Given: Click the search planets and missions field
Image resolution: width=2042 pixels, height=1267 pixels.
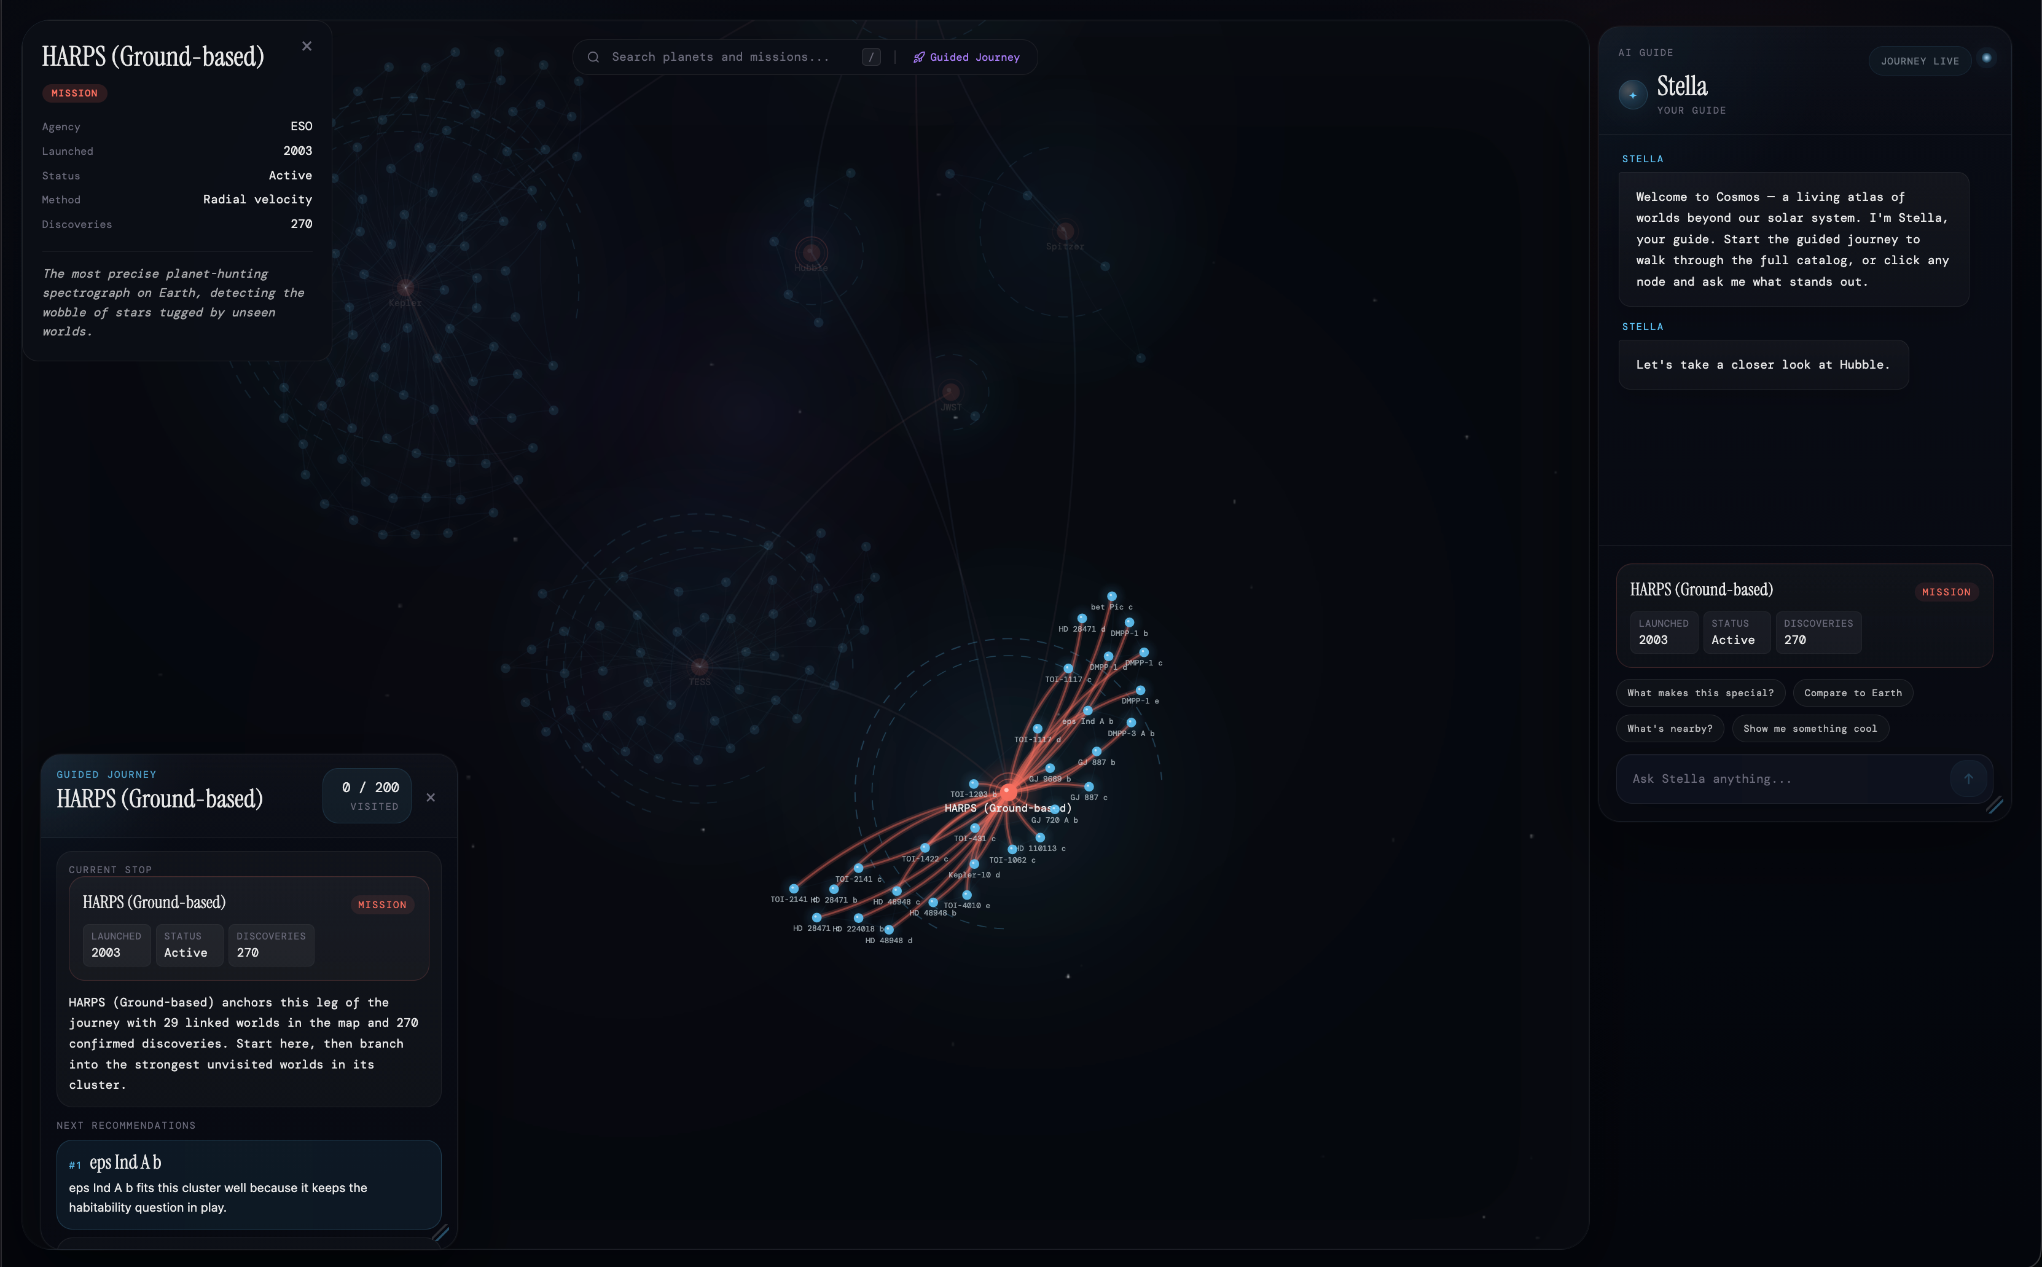Looking at the screenshot, I should coord(721,57).
